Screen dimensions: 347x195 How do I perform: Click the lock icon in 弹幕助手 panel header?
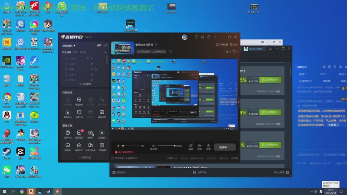[x=335, y=67]
